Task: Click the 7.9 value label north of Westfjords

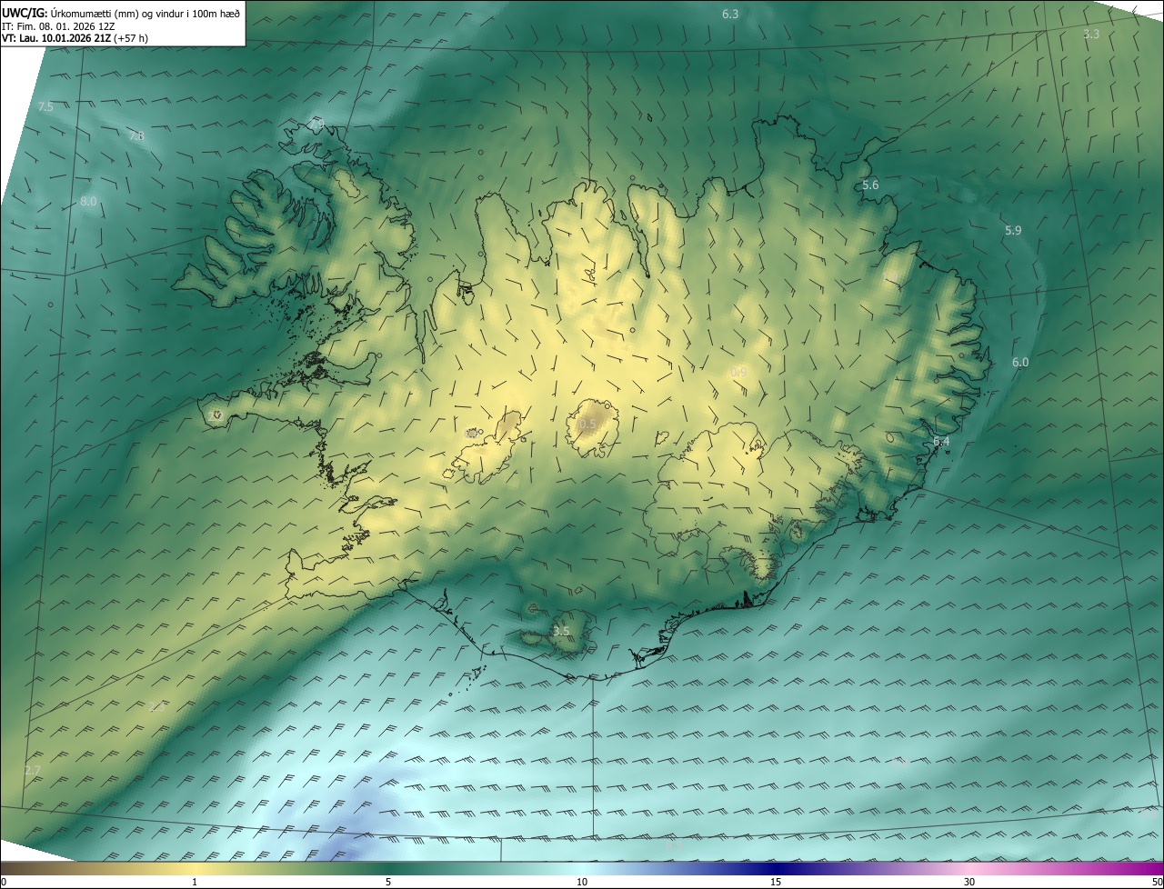Action: pos(316,124)
